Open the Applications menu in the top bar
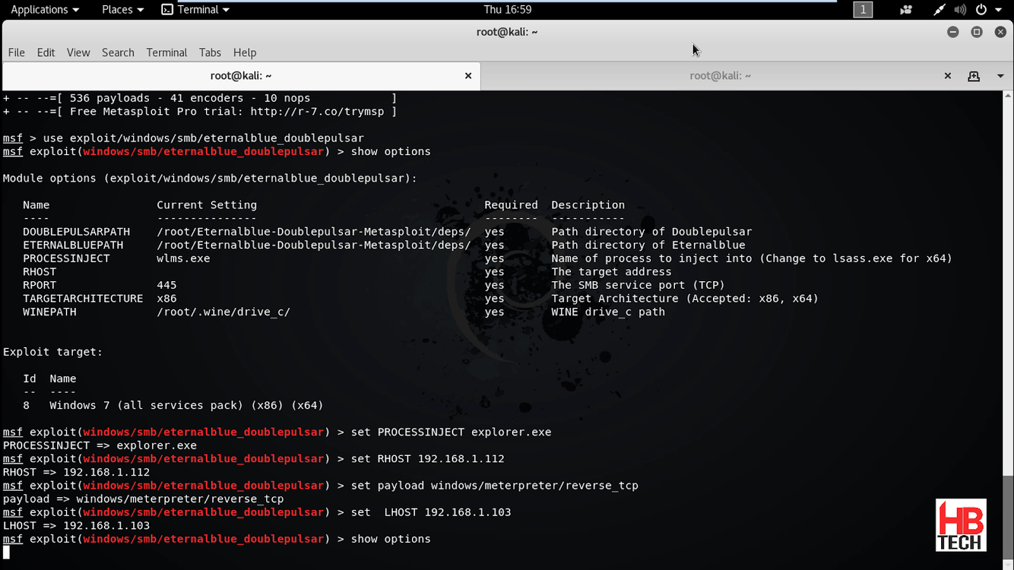 [45, 9]
